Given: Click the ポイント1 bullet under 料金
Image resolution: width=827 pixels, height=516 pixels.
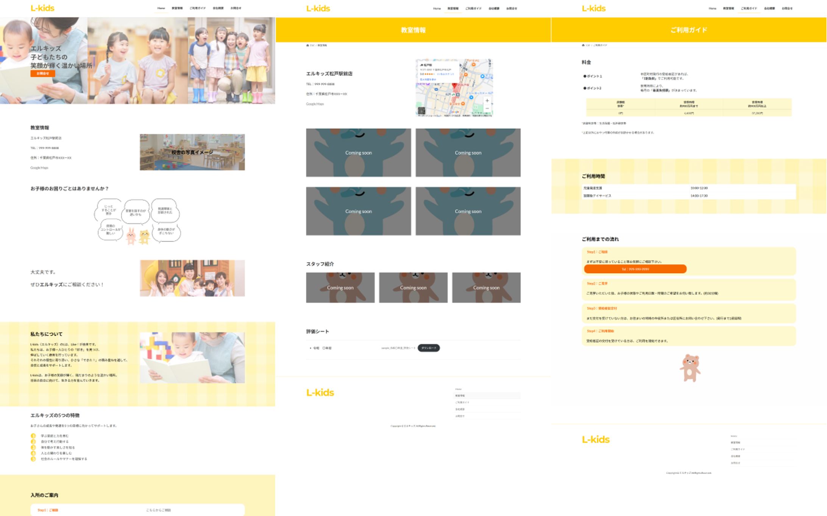Looking at the screenshot, I should pyautogui.click(x=593, y=76).
